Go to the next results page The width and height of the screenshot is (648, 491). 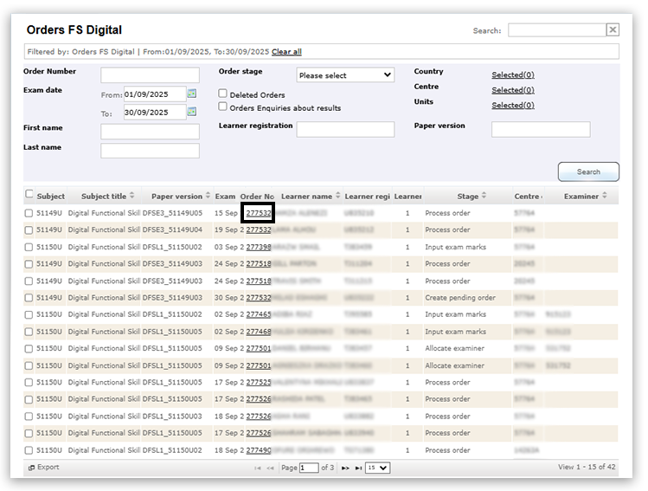pos(345,468)
